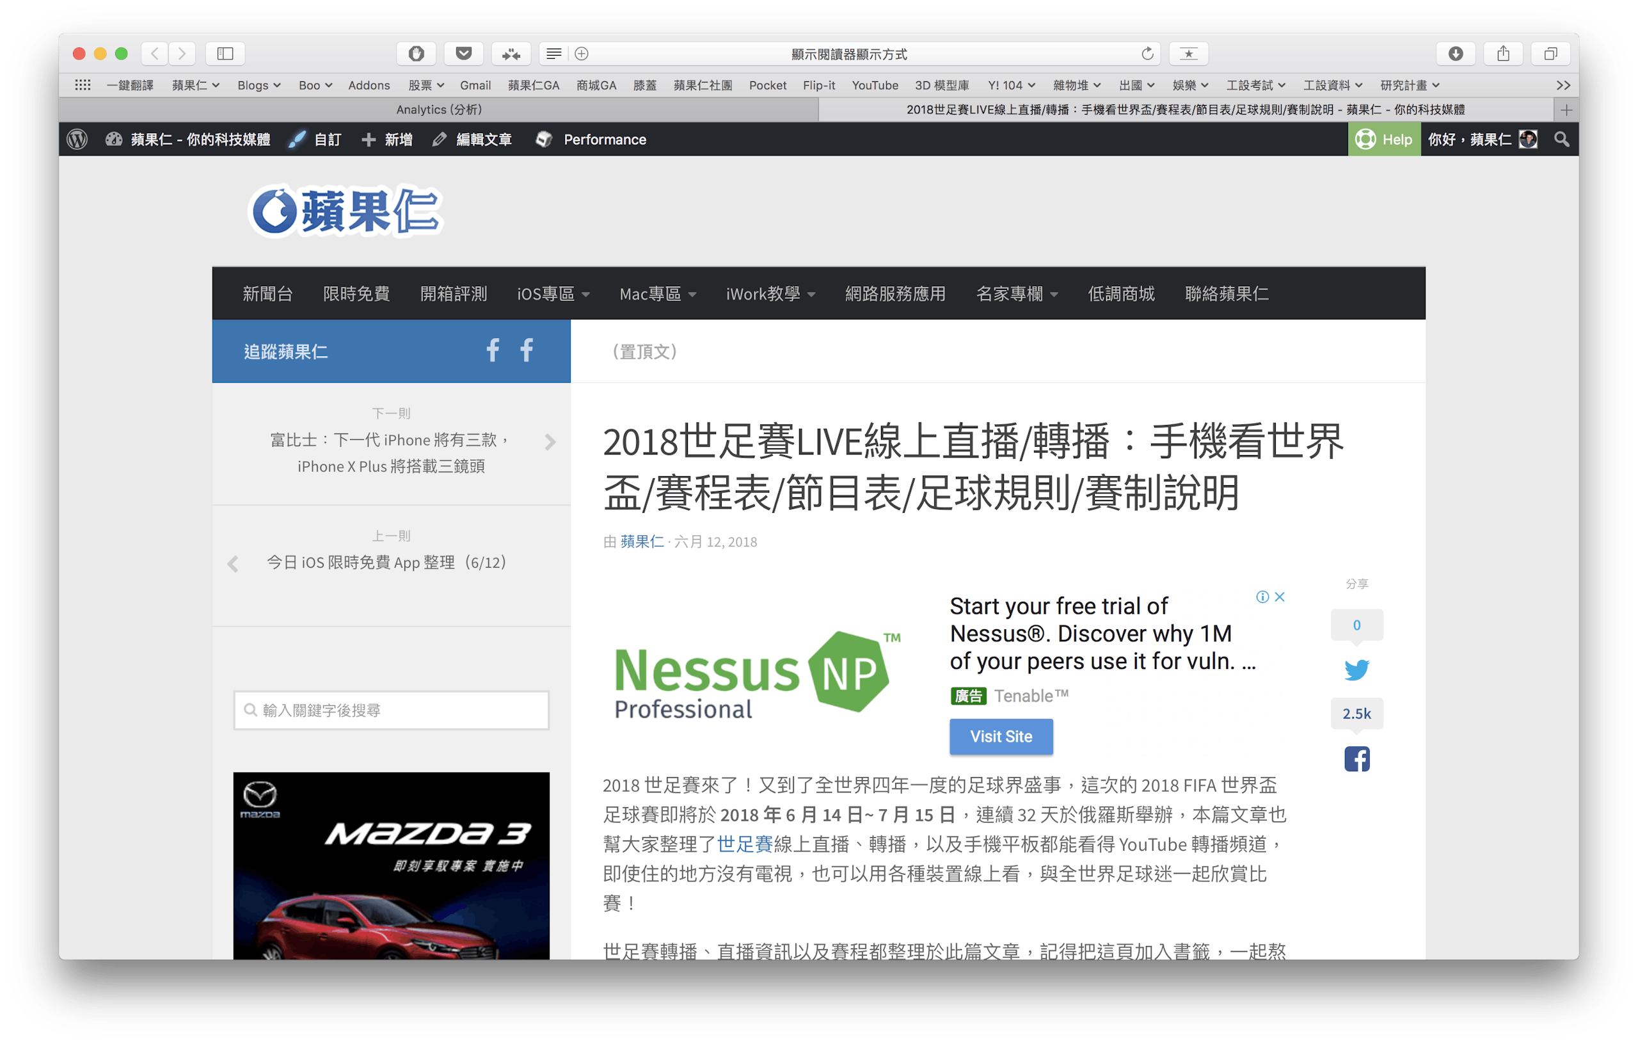Click the Share toolbar icon
Screen dimensions: 1638x1044
tap(1504, 54)
